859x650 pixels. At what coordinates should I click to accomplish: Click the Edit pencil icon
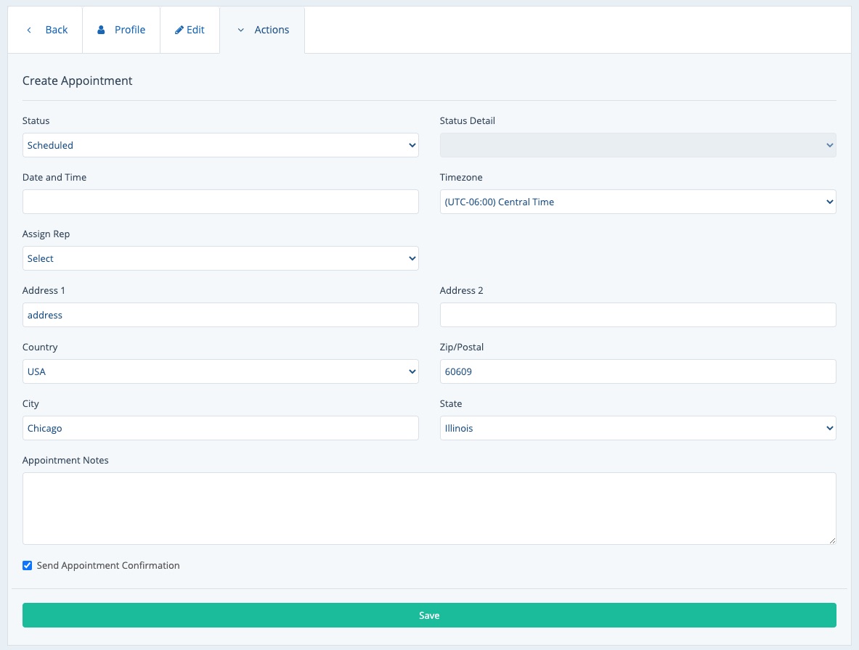click(x=179, y=30)
